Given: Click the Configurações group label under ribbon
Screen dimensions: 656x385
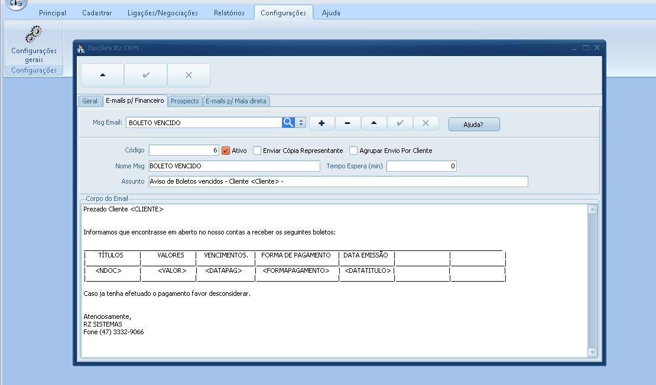Looking at the screenshot, I should click(x=34, y=70).
